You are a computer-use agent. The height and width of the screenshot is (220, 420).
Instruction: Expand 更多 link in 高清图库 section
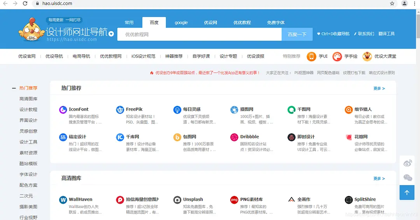(379, 178)
